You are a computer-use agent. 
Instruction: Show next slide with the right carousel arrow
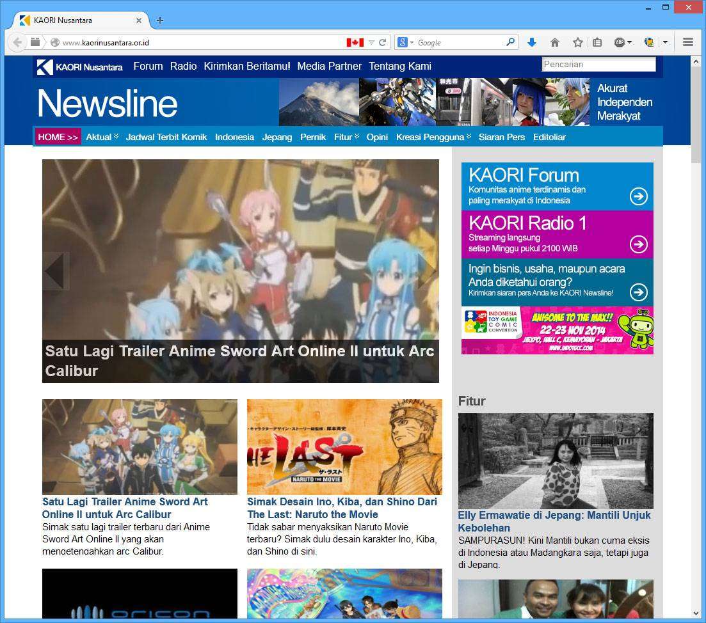coord(426,271)
